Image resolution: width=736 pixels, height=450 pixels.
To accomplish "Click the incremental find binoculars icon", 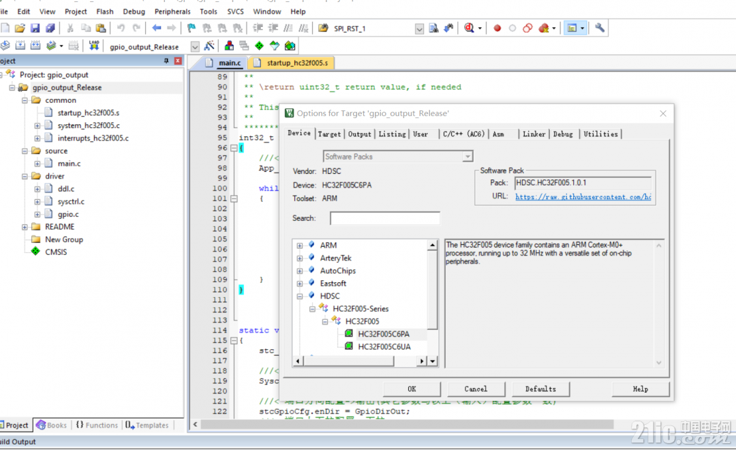I will (x=448, y=28).
